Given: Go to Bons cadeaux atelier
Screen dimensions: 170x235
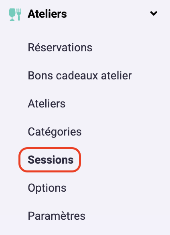Looking at the screenshot, I should coord(80,75).
